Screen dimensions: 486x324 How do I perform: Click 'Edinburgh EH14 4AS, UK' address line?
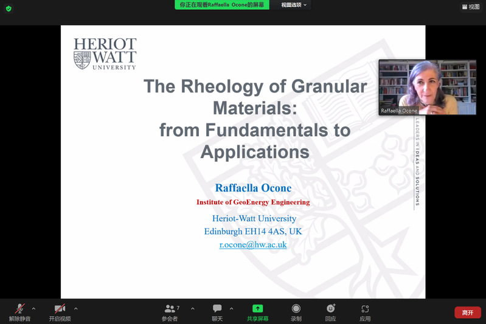click(x=253, y=232)
